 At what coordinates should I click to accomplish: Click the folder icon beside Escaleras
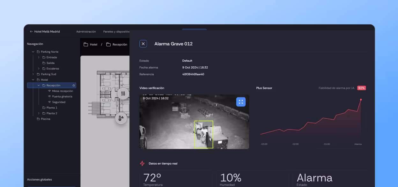point(44,69)
